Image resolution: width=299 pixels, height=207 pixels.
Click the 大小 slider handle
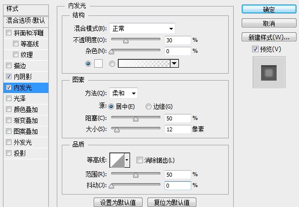pyautogui.click(x=117, y=130)
